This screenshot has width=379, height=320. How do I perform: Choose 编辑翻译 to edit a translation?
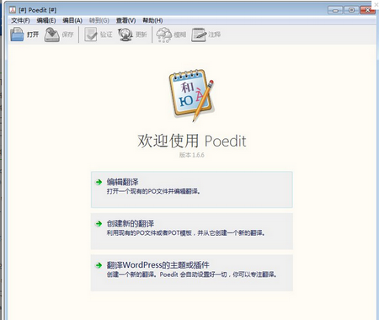pos(192,189)
